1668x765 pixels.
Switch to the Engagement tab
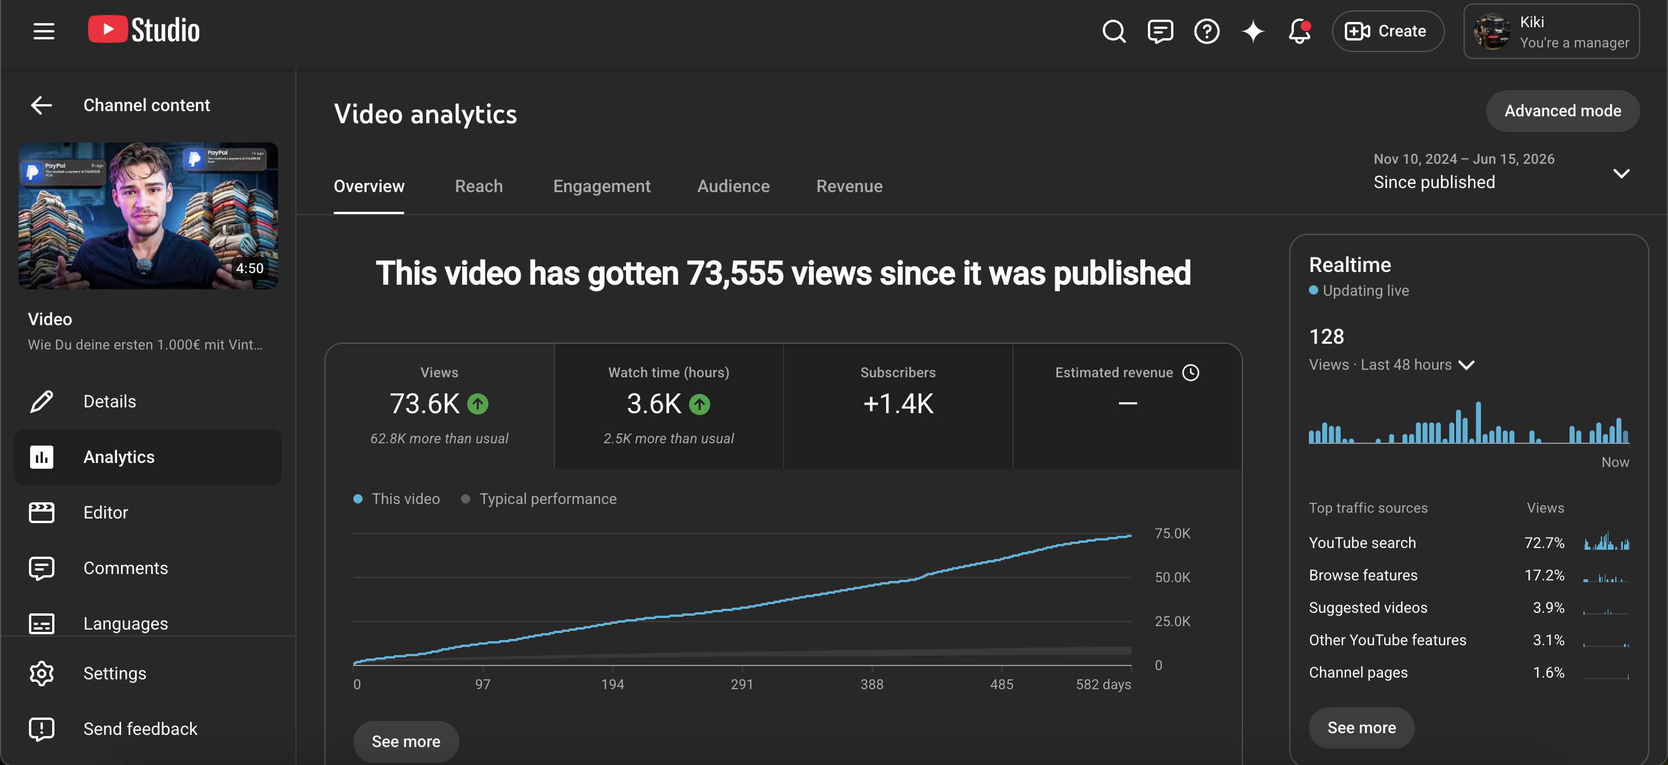tap(601, 186)
